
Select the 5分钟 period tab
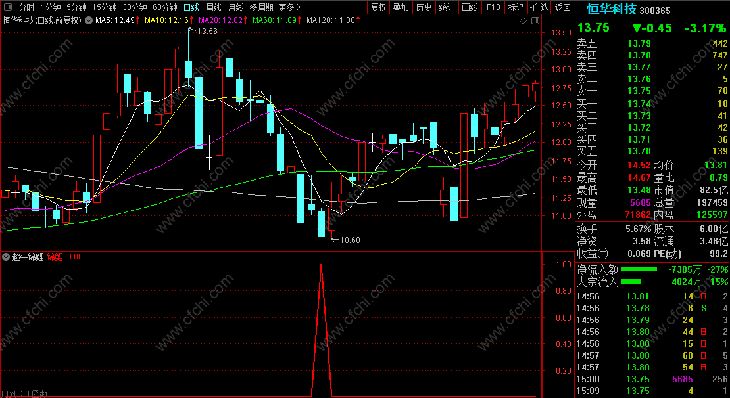[76, 7]
